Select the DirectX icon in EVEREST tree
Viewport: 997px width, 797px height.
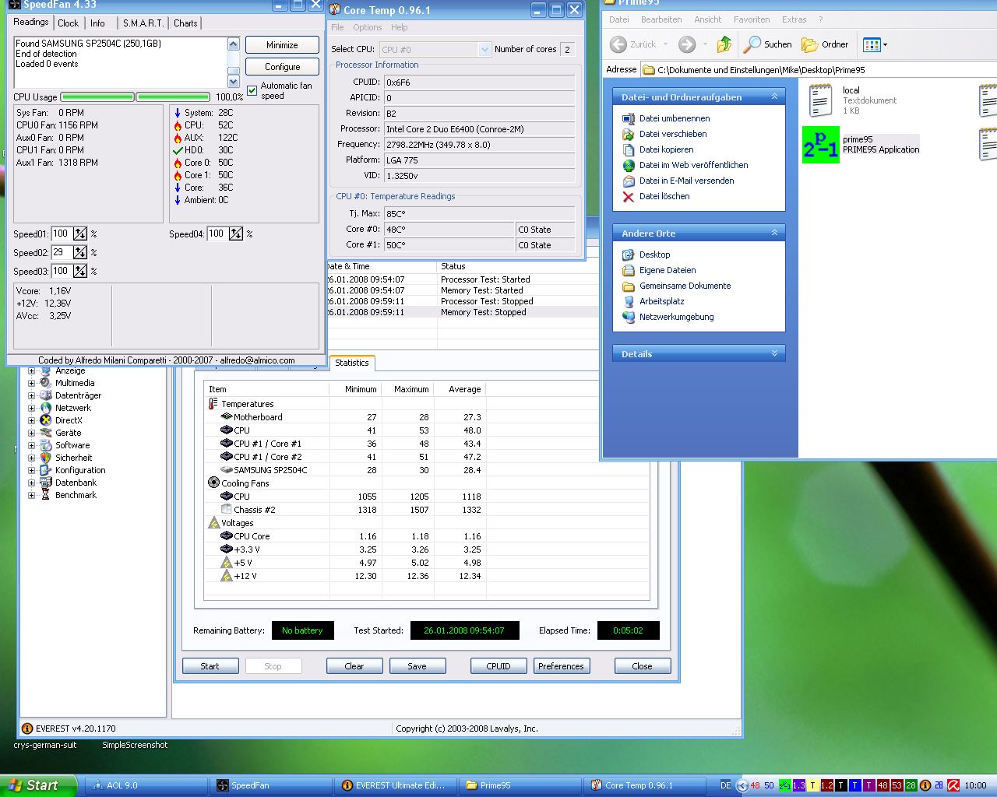coord(46,420)
